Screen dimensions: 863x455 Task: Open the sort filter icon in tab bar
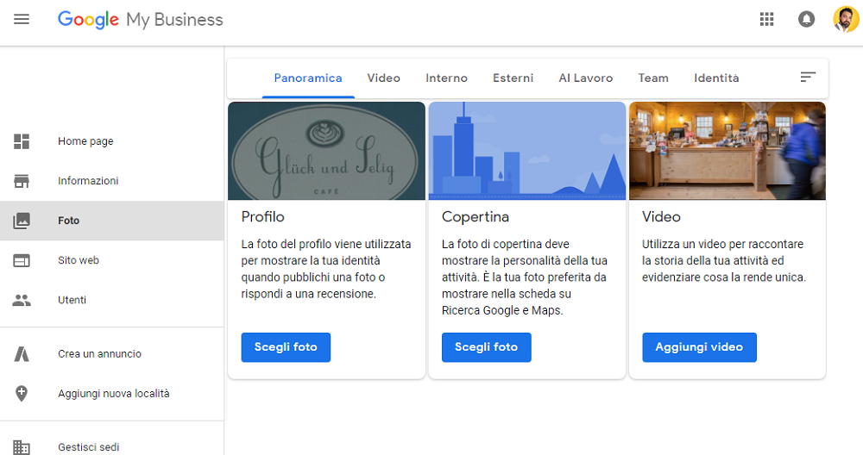808,78
